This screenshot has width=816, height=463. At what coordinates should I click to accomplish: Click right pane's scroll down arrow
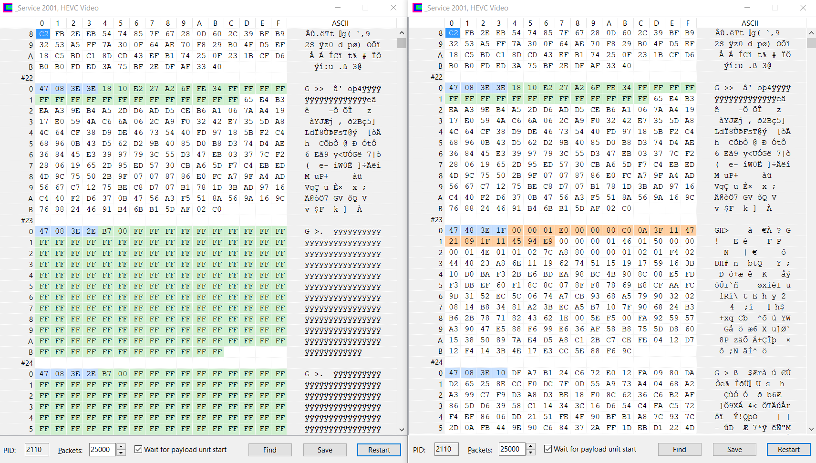tap(811, 429)
